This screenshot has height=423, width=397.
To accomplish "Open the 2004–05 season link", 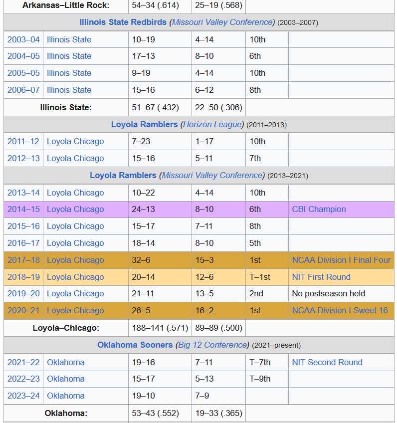I will click(x=23, y=56).
